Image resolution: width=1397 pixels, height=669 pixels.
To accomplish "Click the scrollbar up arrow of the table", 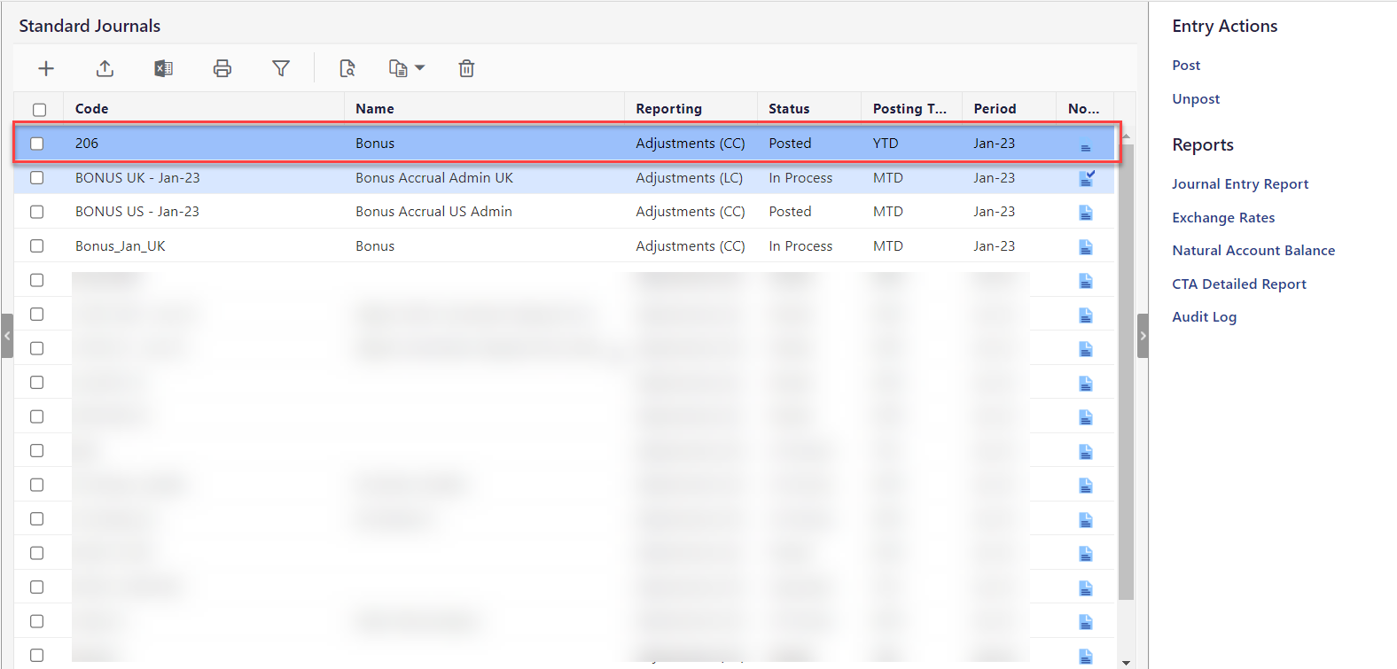I will point(1126,136).
